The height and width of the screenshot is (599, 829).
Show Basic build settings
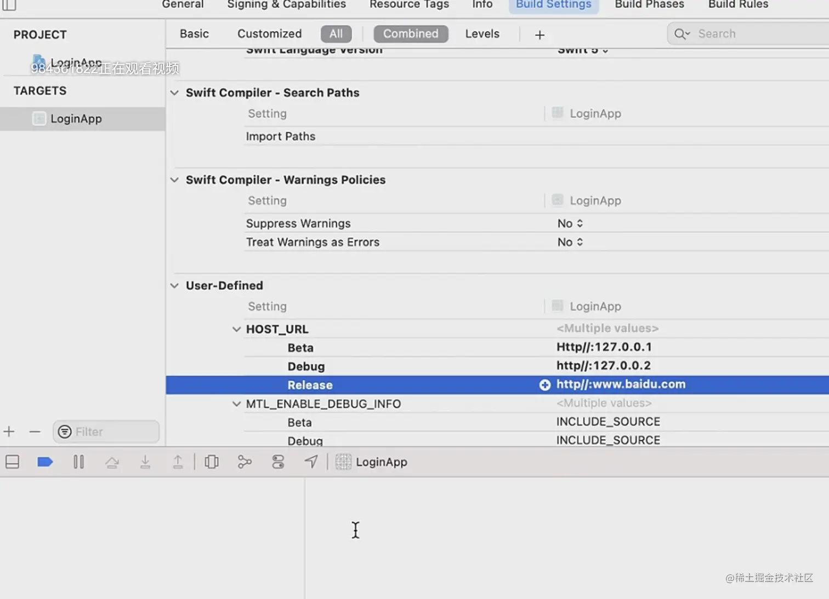coord(194,33)
